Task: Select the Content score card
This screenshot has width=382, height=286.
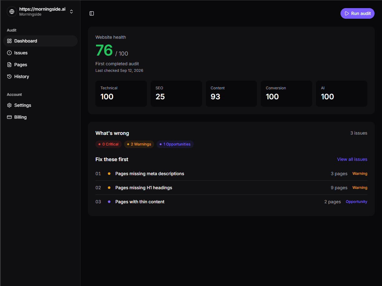Action: pyautogui.click(x=231, y=94)
